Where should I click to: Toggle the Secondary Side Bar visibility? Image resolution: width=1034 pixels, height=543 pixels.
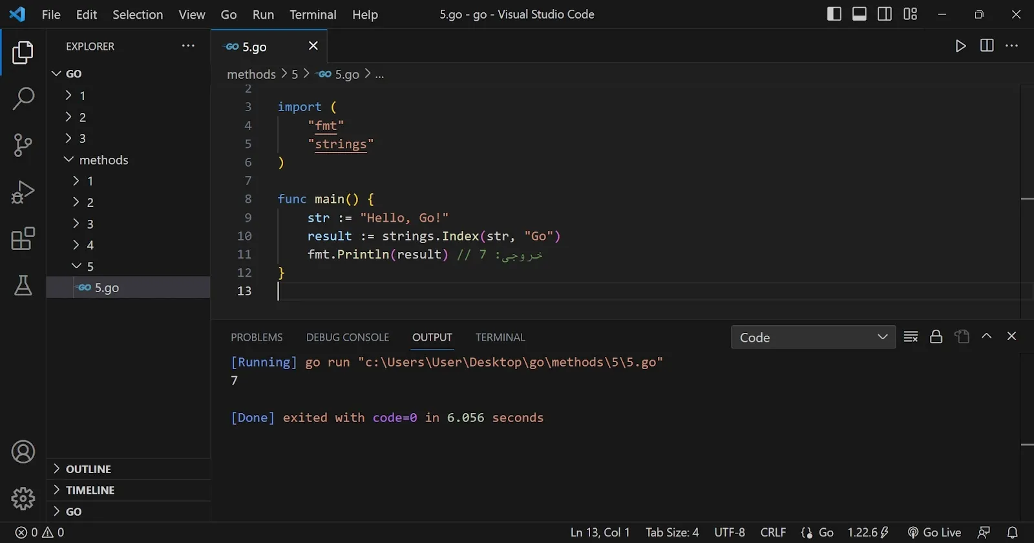point(885,14)
